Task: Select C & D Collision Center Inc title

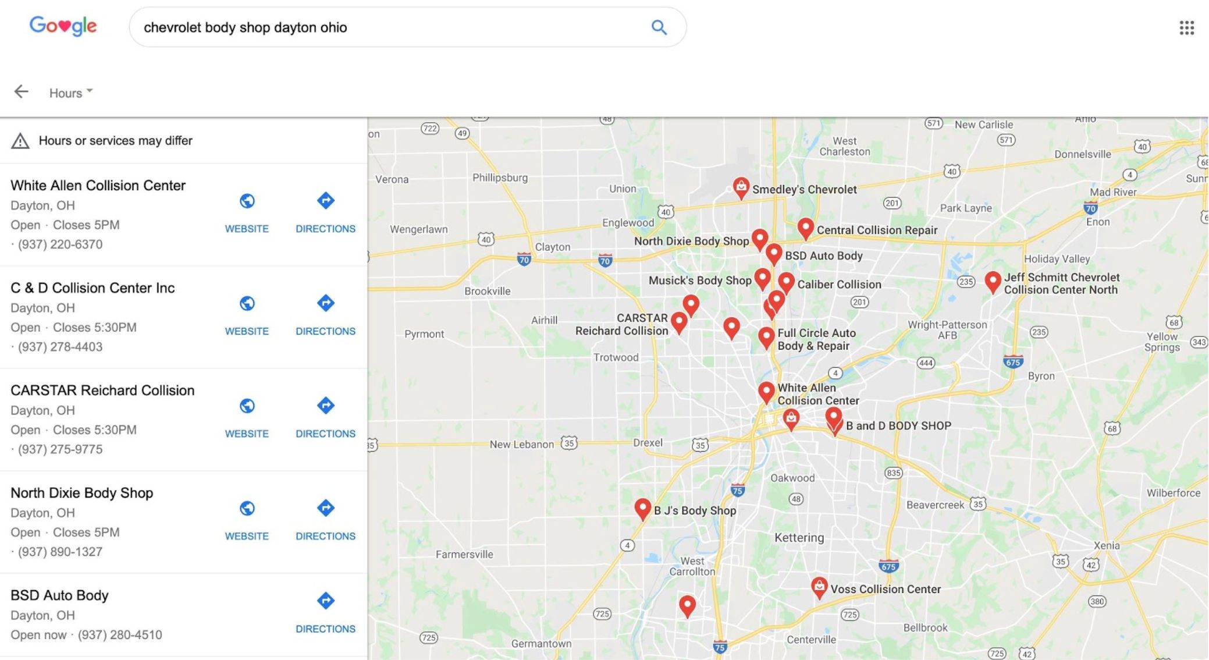Action: point(93,288)
